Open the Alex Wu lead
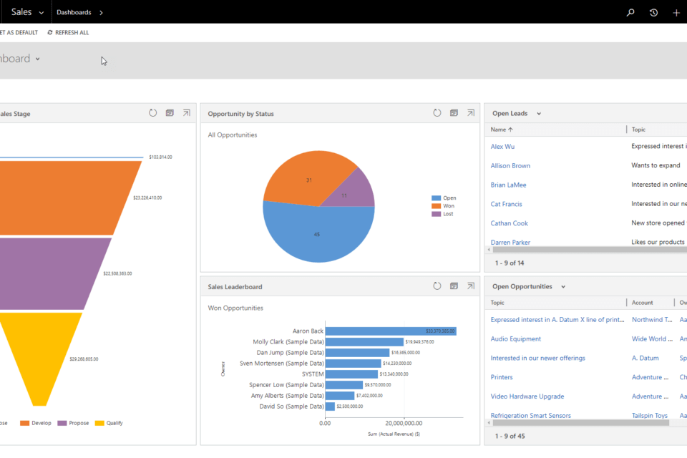 (x=502, y=147)
